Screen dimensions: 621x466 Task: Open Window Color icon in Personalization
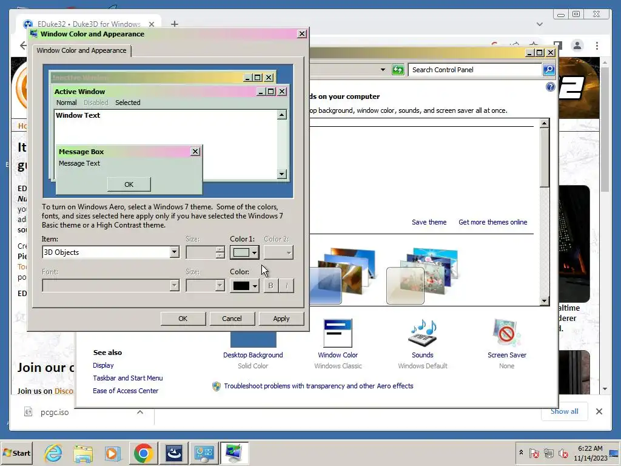pyautogui.click(x=337, y=333)
